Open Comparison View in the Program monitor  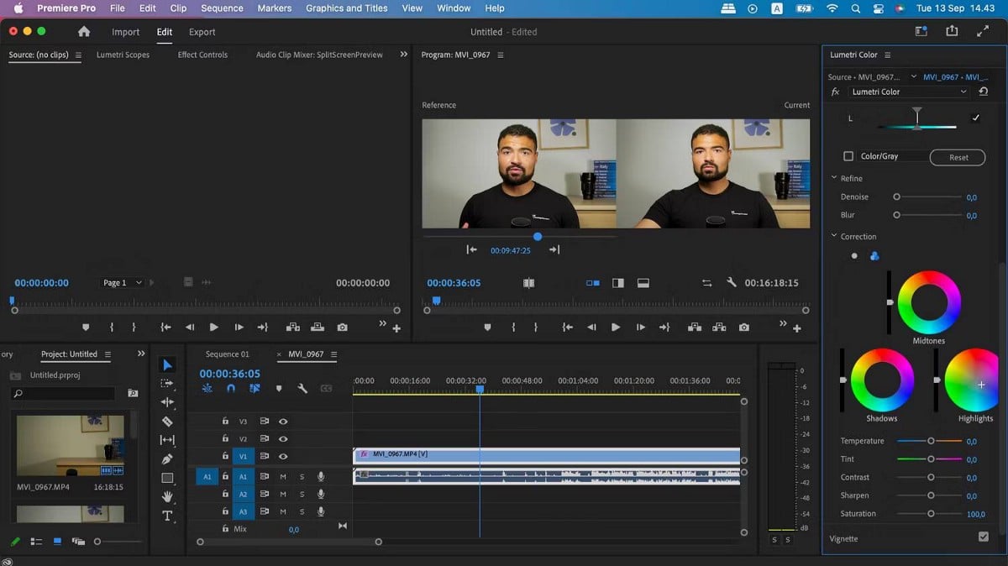tap(595, 283)
